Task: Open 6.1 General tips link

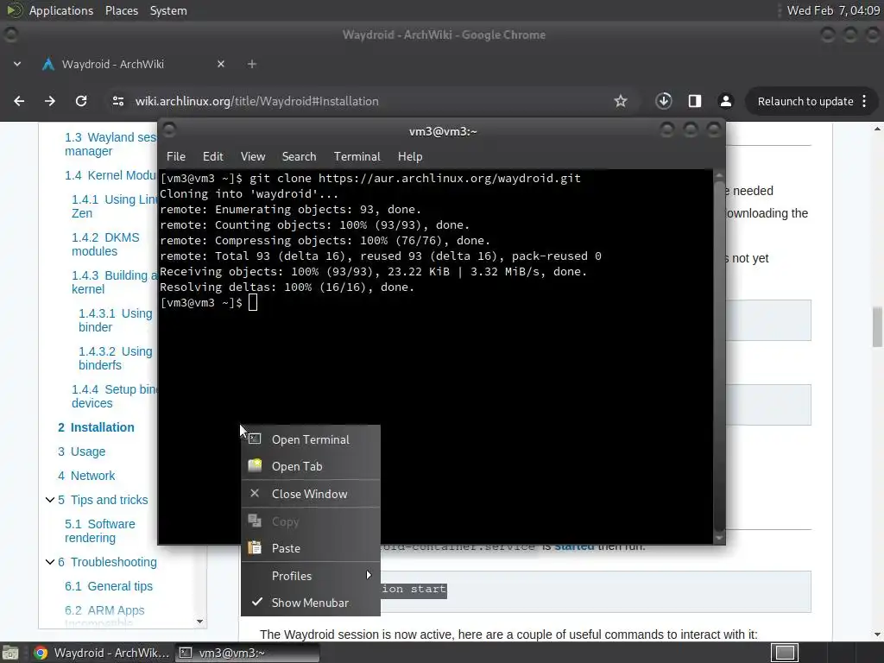Action: coord(108,586)
